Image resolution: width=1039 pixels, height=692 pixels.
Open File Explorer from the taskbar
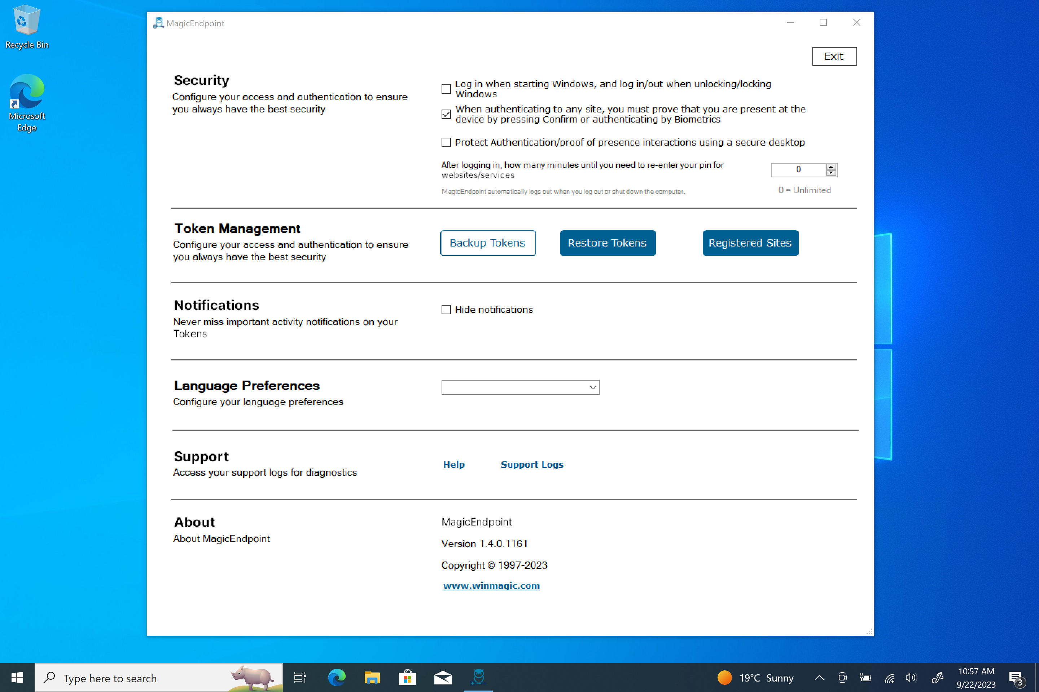click(372, 677)
